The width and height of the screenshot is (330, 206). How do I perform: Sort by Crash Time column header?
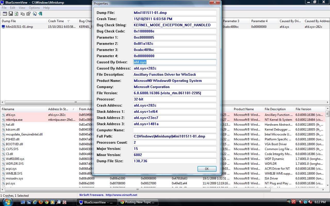(62, 21)
